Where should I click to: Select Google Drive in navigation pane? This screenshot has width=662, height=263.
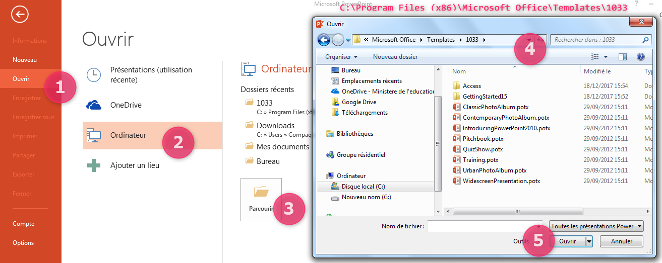click(358, 102)
